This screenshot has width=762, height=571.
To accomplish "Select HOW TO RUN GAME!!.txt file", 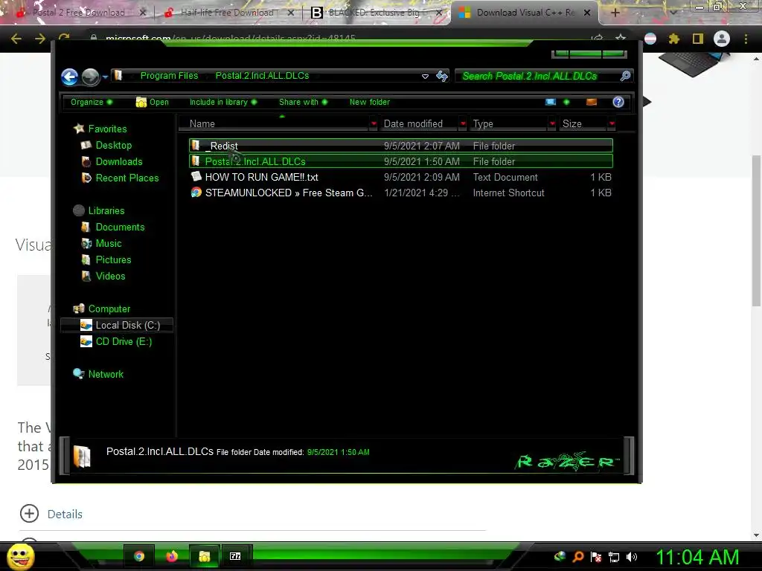I will coord(401,177).
